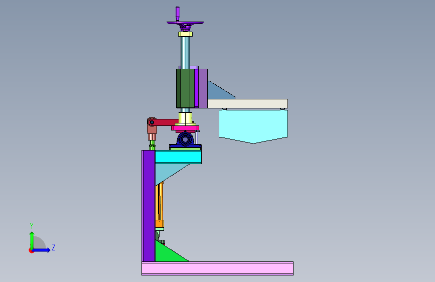
Task: Click the blue Z axis arrow of the triad
Action: (41, 250)
